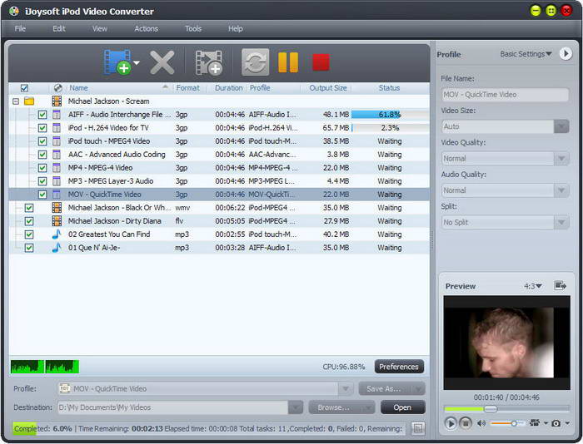Image resolution: width=583 pixels, height=444 pixels.
Task: Open the File menu
Action: 20,28
